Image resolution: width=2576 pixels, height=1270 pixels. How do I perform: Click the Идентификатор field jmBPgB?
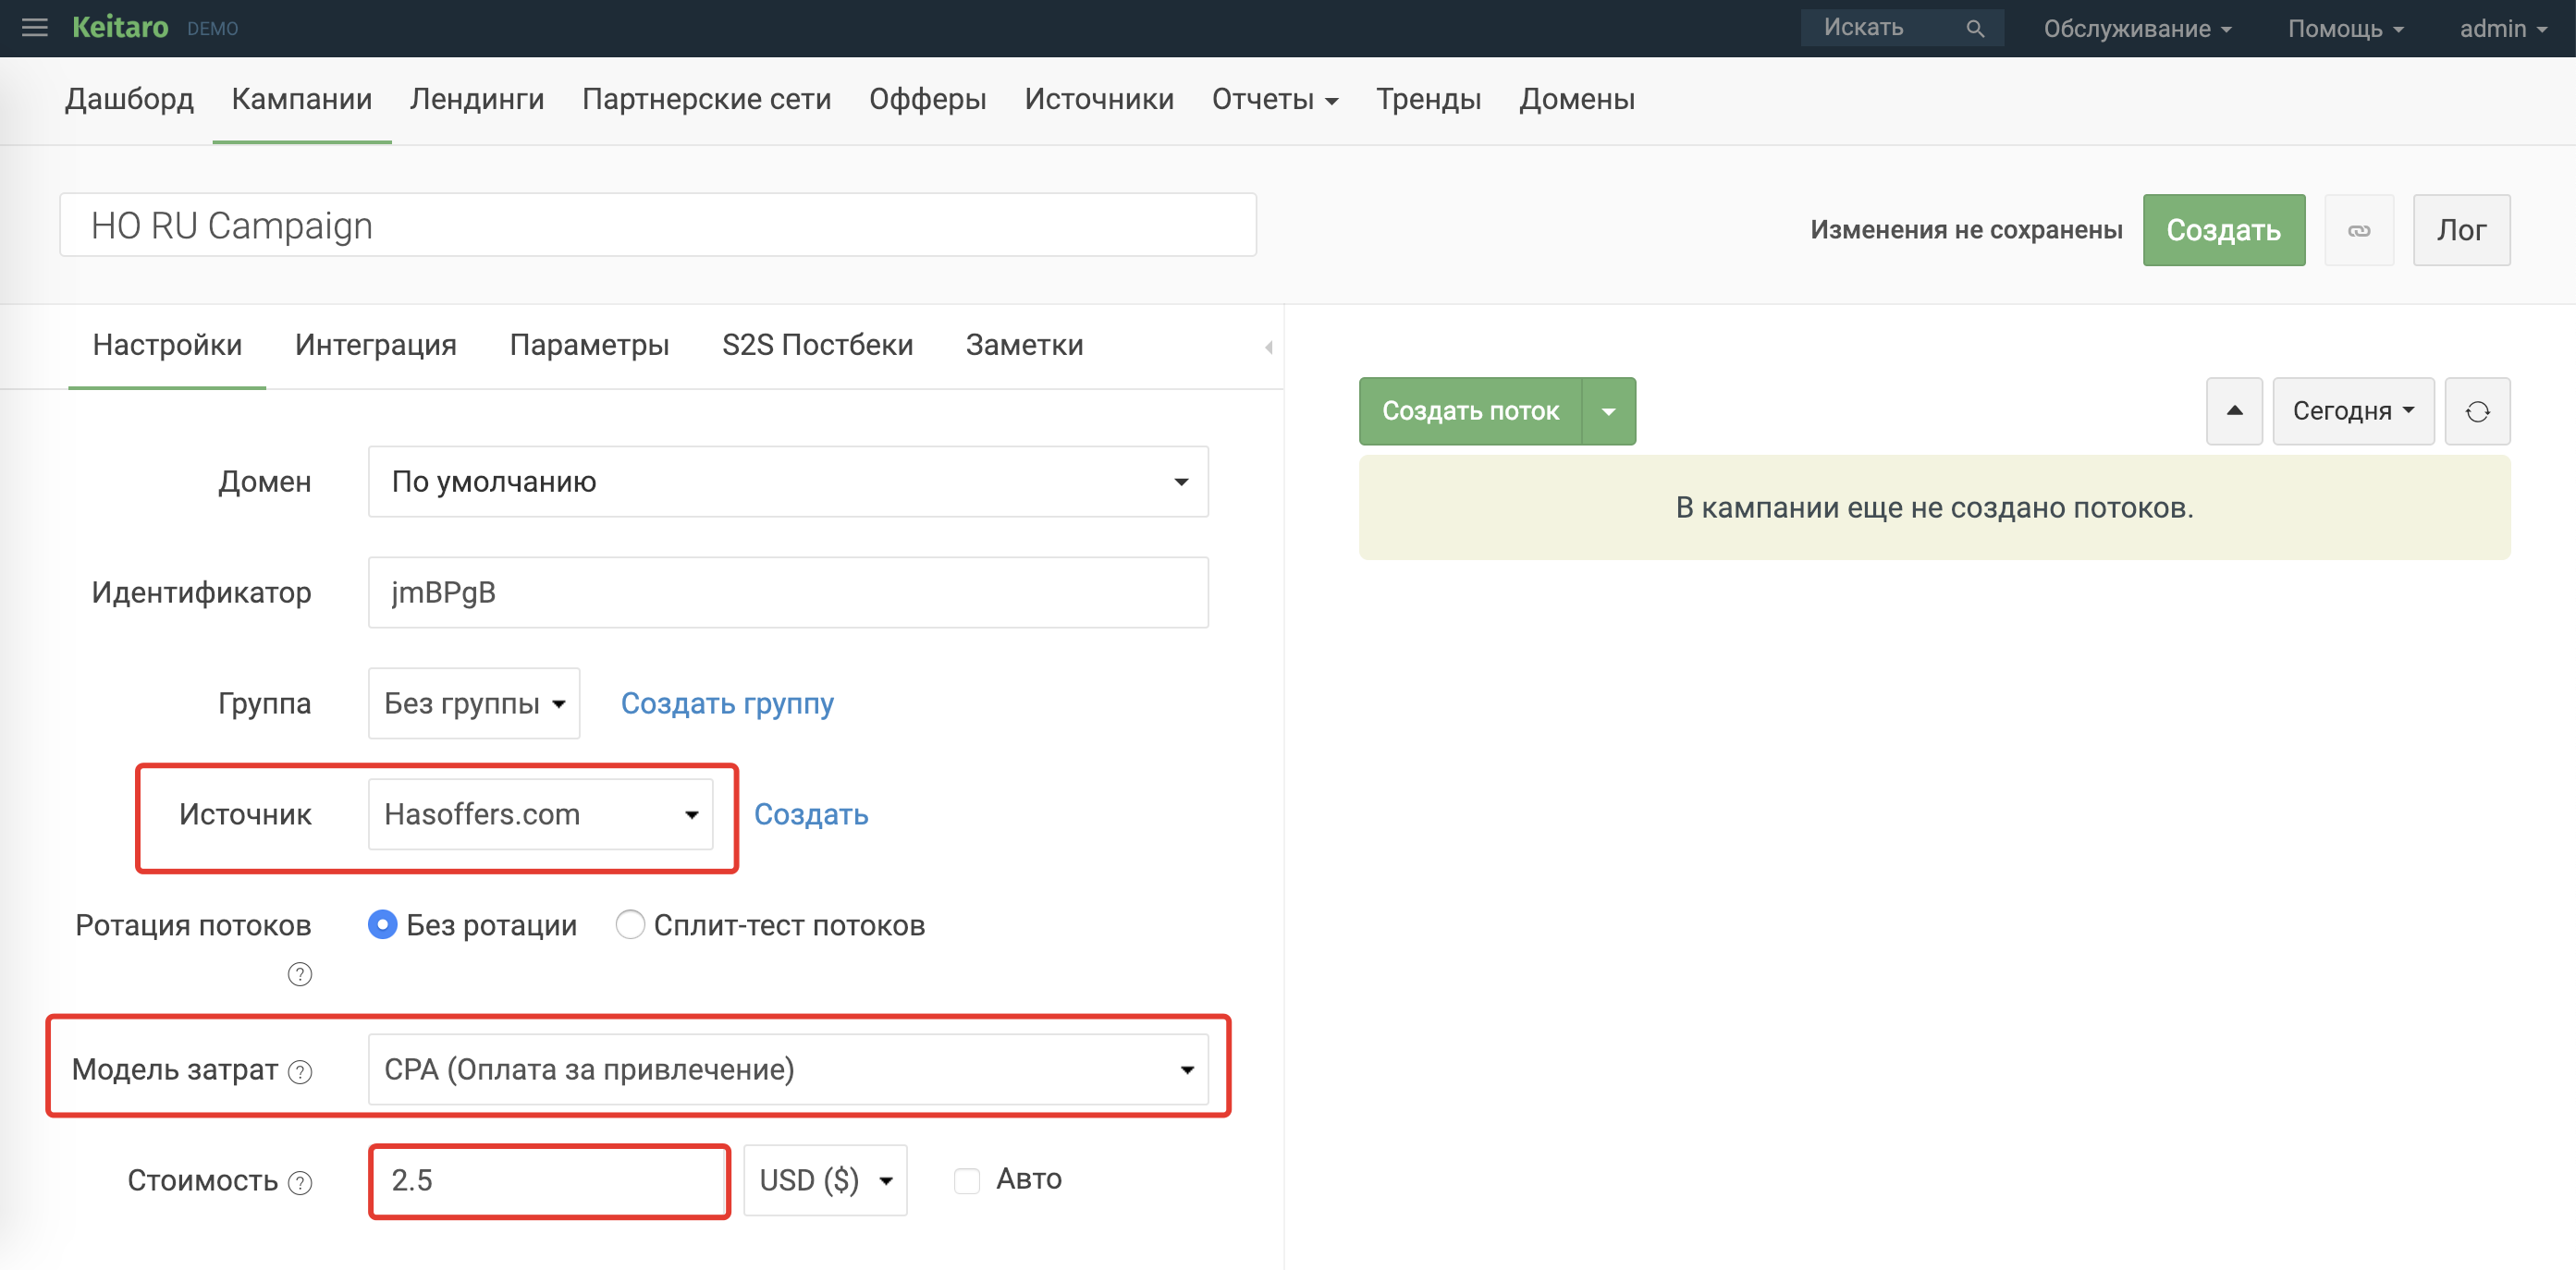788,592
